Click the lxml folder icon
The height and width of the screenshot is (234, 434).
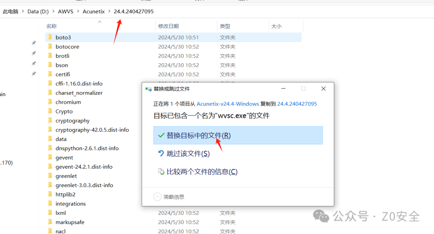coord(50,213)
